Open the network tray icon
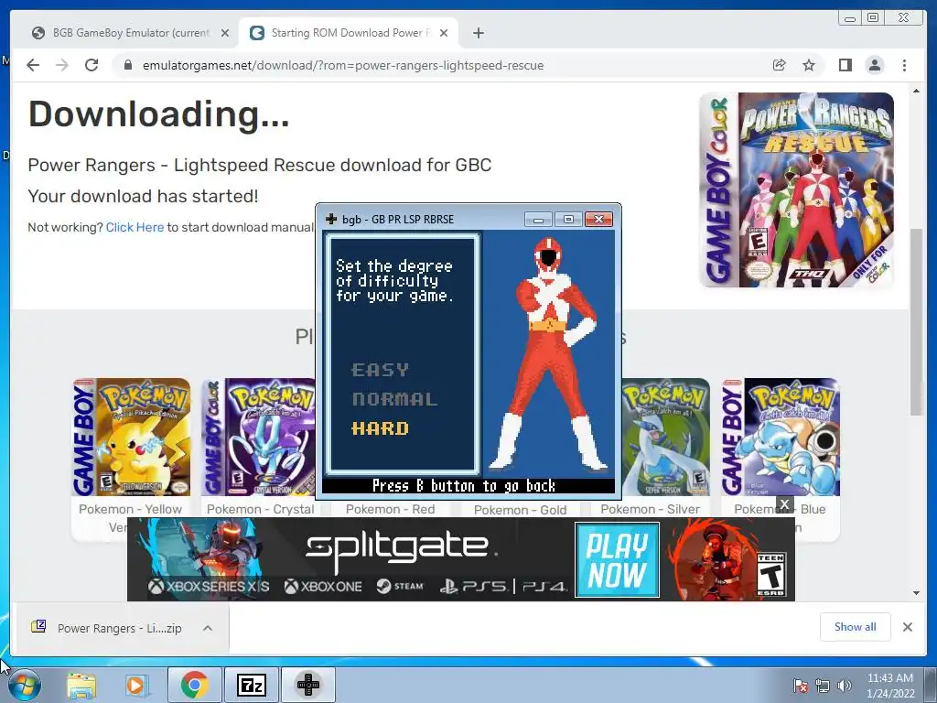Image resolution: width=937 pixels, height=703 pixels. click(x=823, y=686)
